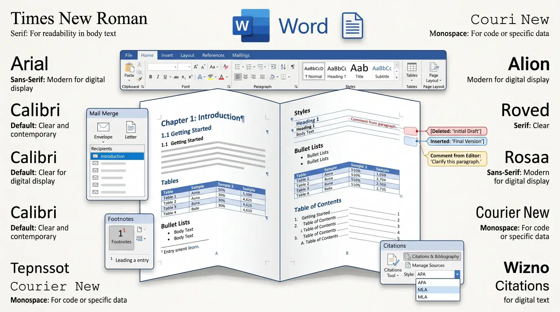Toggle Underline formatting
Image resolution: width=560 pixels, height=312 pixels.
pyautogui.click(x=165, y=77)
